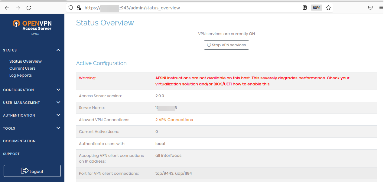The width and height of the screenshot is (384, 182).
Task: Log out with the Logout button
Action: (32, 171)
